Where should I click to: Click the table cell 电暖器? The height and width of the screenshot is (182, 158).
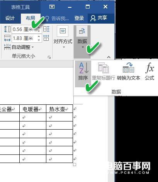point(33,109)
